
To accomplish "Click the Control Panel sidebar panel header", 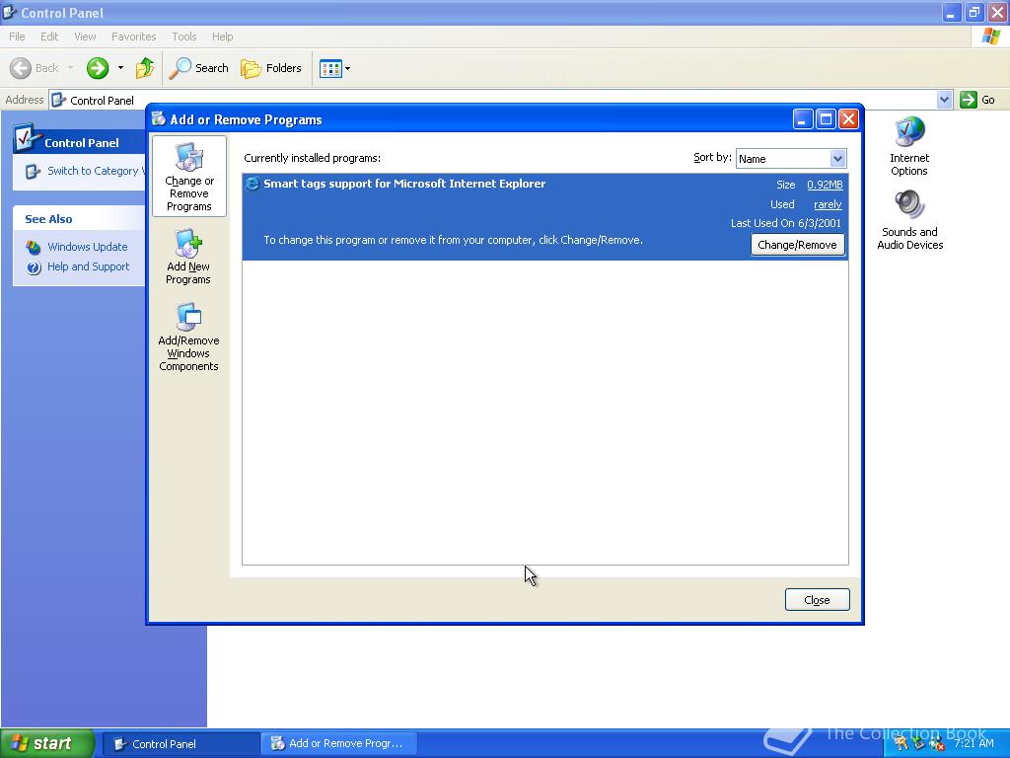I will point(79,140).
